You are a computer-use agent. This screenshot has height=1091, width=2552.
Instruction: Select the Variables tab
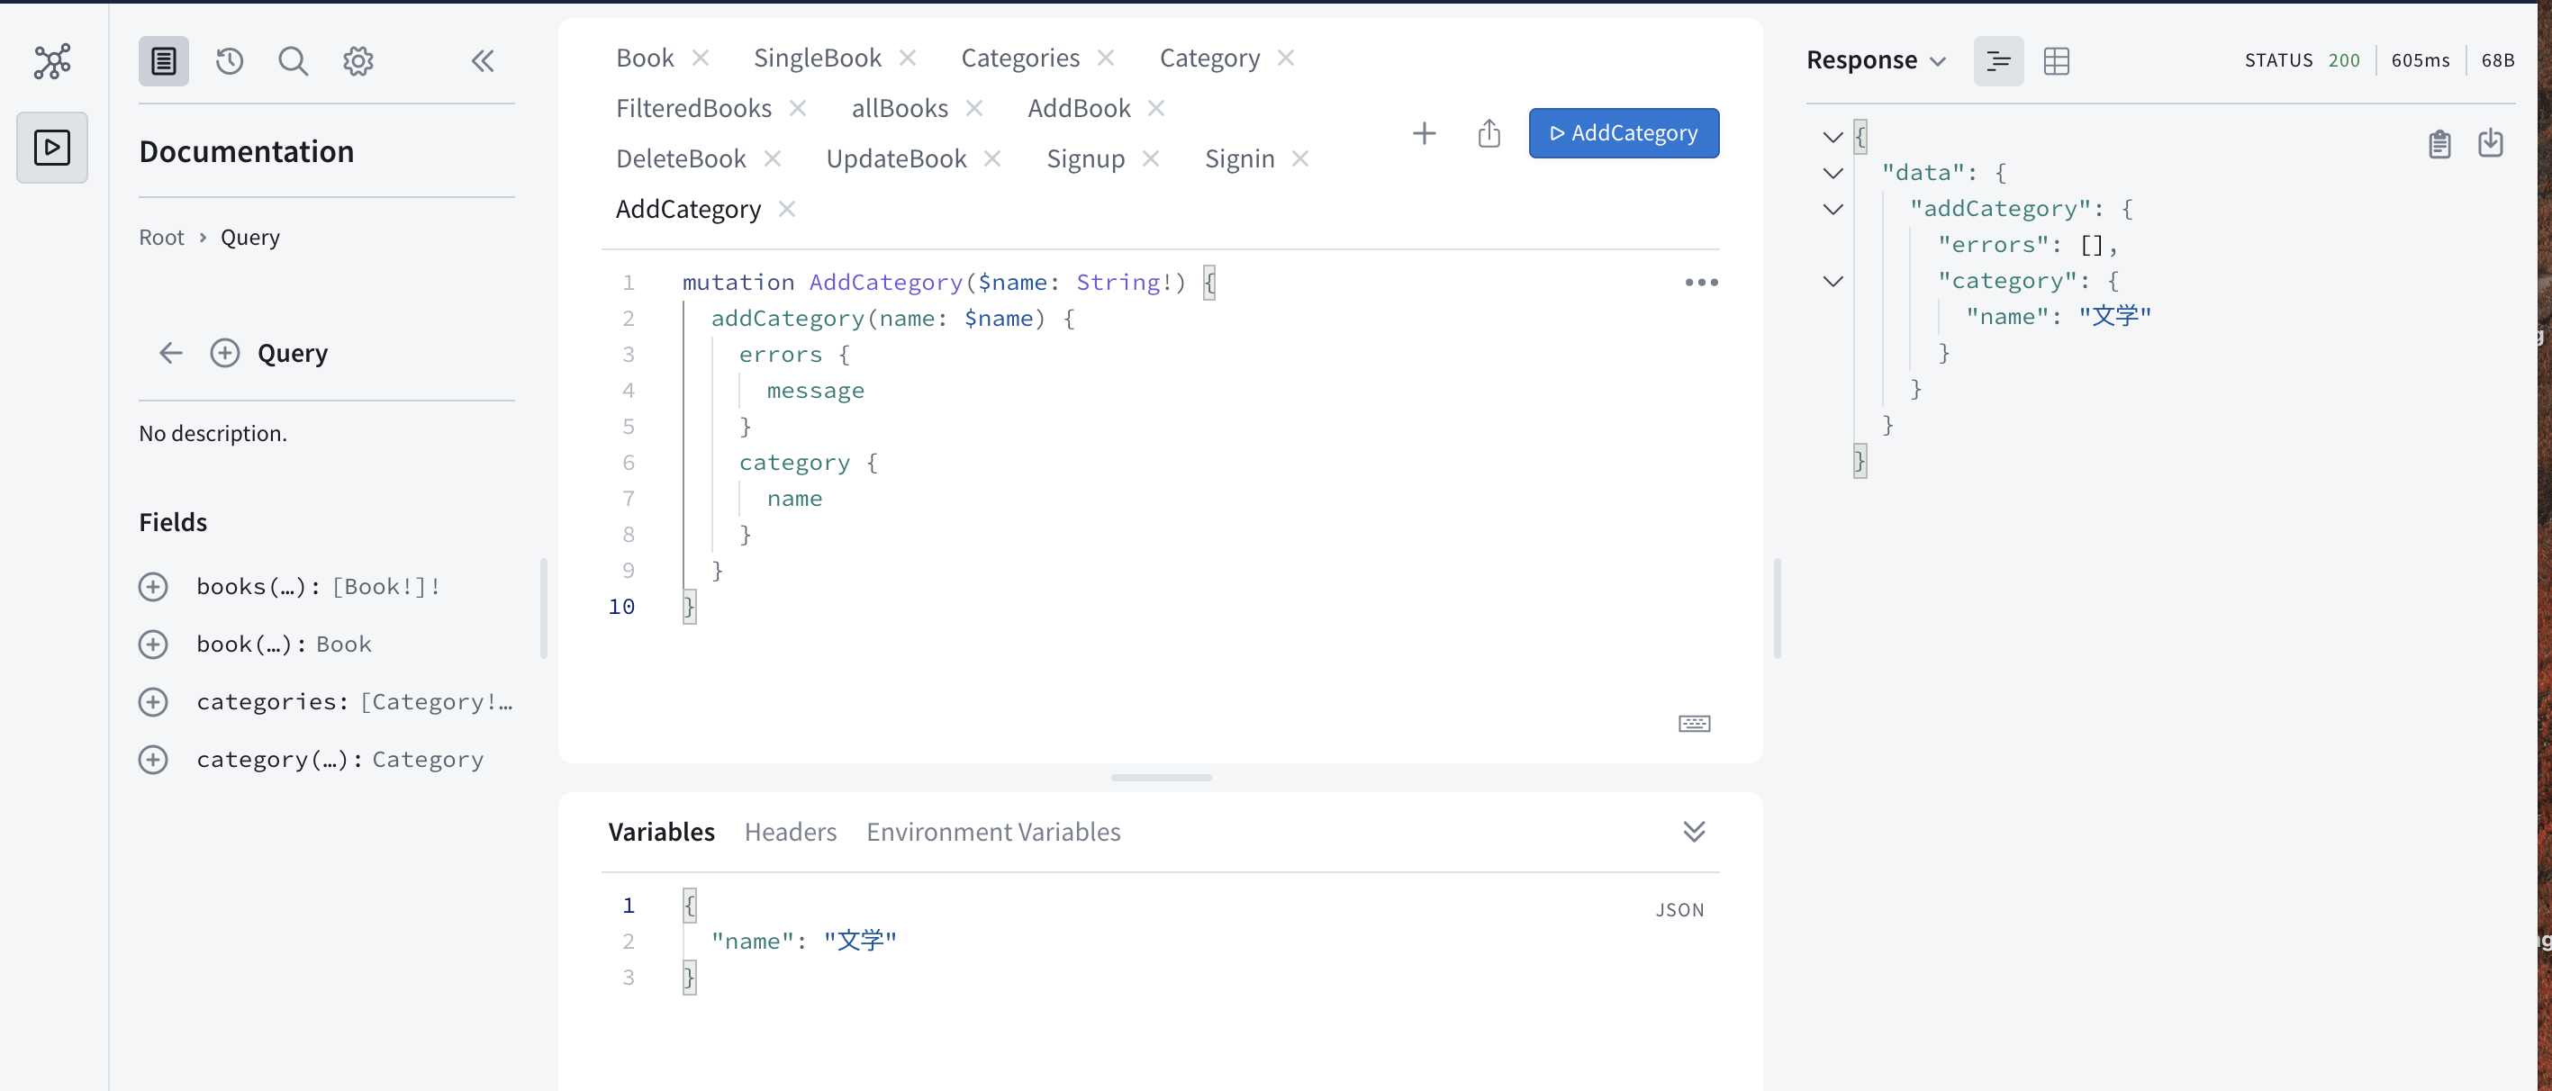661,832
